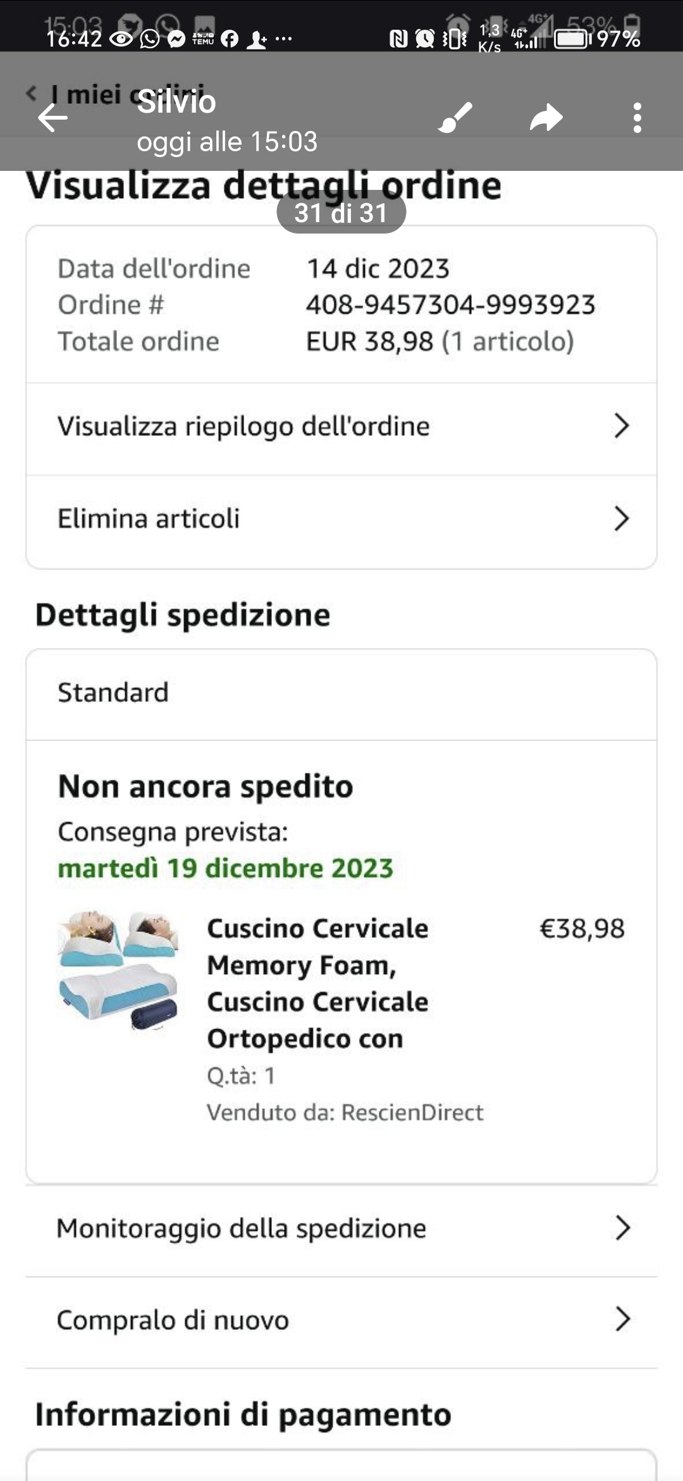This screenshot has width=683, height=1481.
Task: Expand Visualizza riepilogo dell'ordine chevron
Action: [622, 426]
